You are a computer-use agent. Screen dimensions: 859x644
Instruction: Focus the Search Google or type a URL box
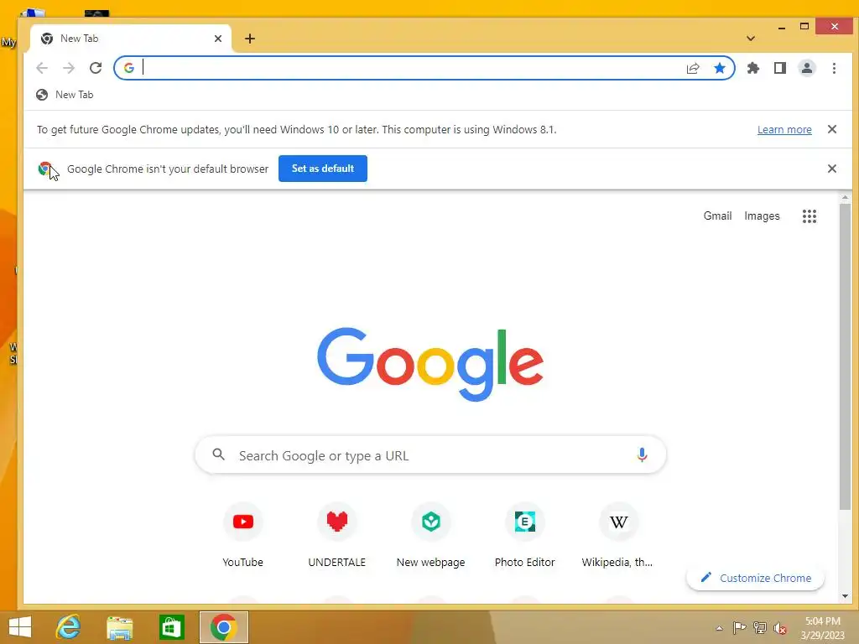430,455
